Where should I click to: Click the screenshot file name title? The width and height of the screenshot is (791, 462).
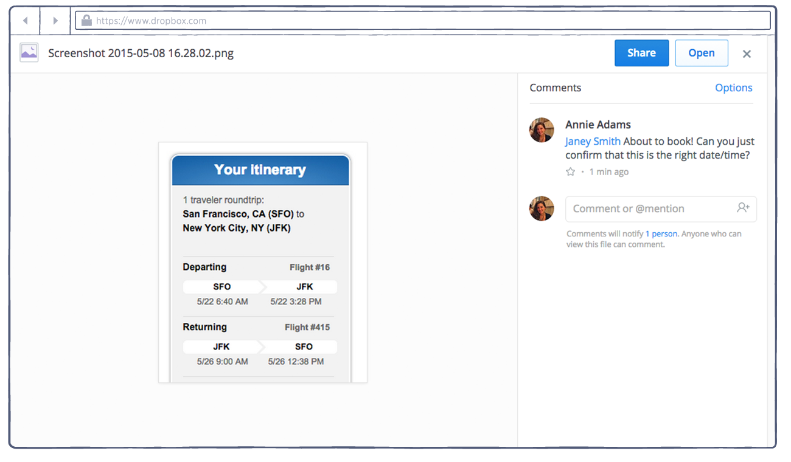tap(141, 53)
